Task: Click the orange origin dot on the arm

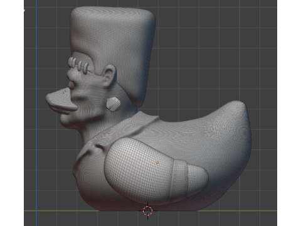Action: [157, 163]
